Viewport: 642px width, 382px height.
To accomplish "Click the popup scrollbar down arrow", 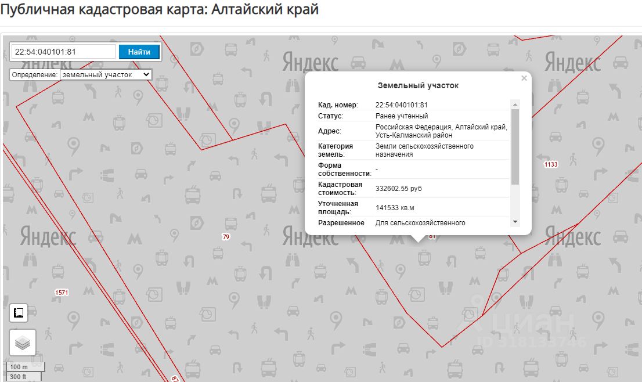I will [515, 222].
